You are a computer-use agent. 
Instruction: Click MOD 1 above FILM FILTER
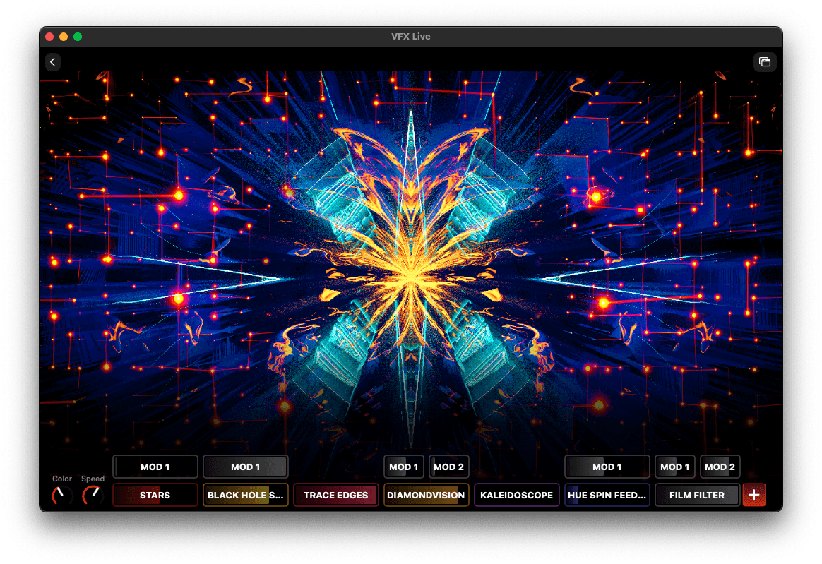coord(674,467)
